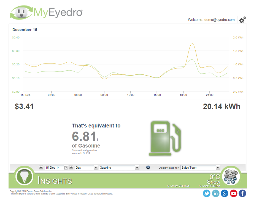254x203 pixels.
Task: Open the calendar date picker
Action: (66, 168)
